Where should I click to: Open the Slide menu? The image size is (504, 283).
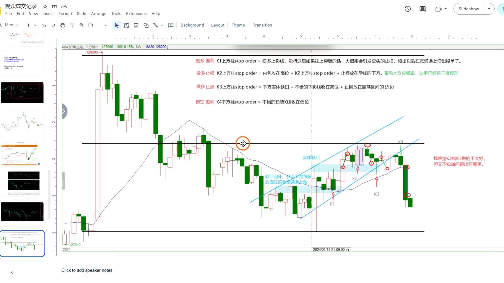coord(82,14)
